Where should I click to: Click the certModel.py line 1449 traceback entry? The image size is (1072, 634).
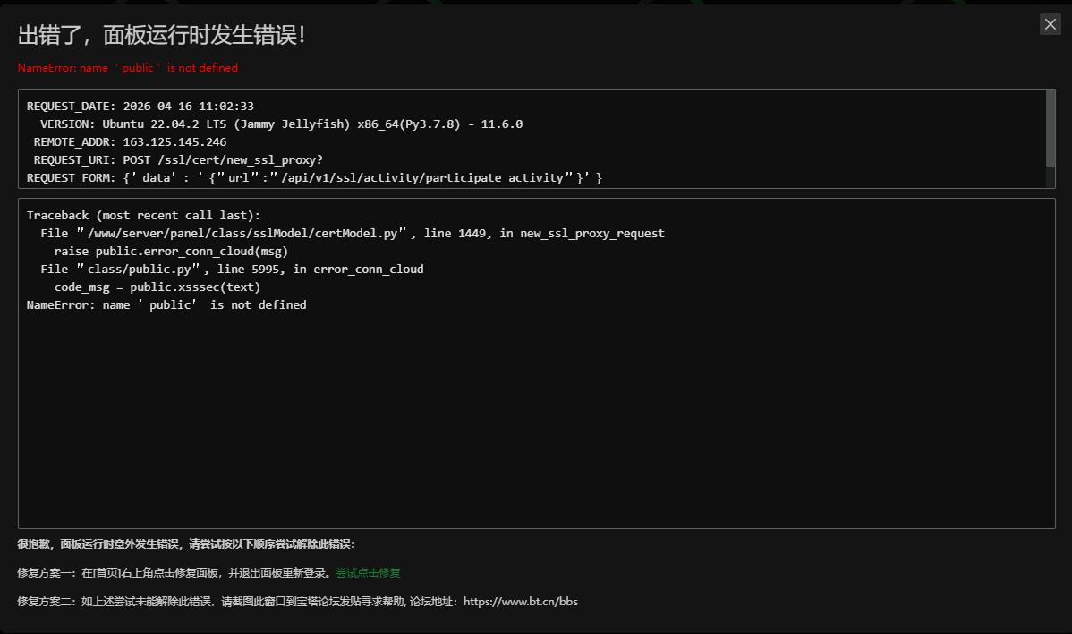(x=352, y=233)
